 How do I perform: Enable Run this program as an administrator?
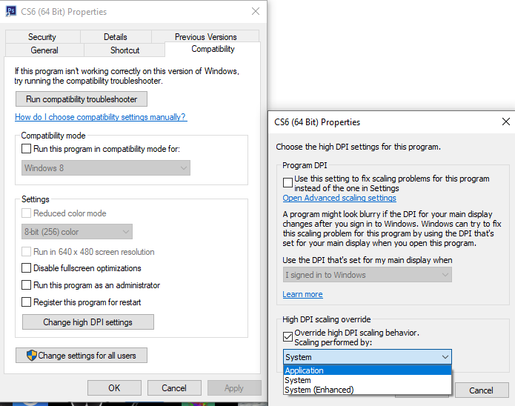(27, 285)
